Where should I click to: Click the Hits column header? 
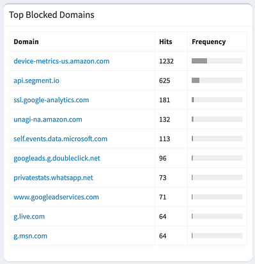coord(166,42)
